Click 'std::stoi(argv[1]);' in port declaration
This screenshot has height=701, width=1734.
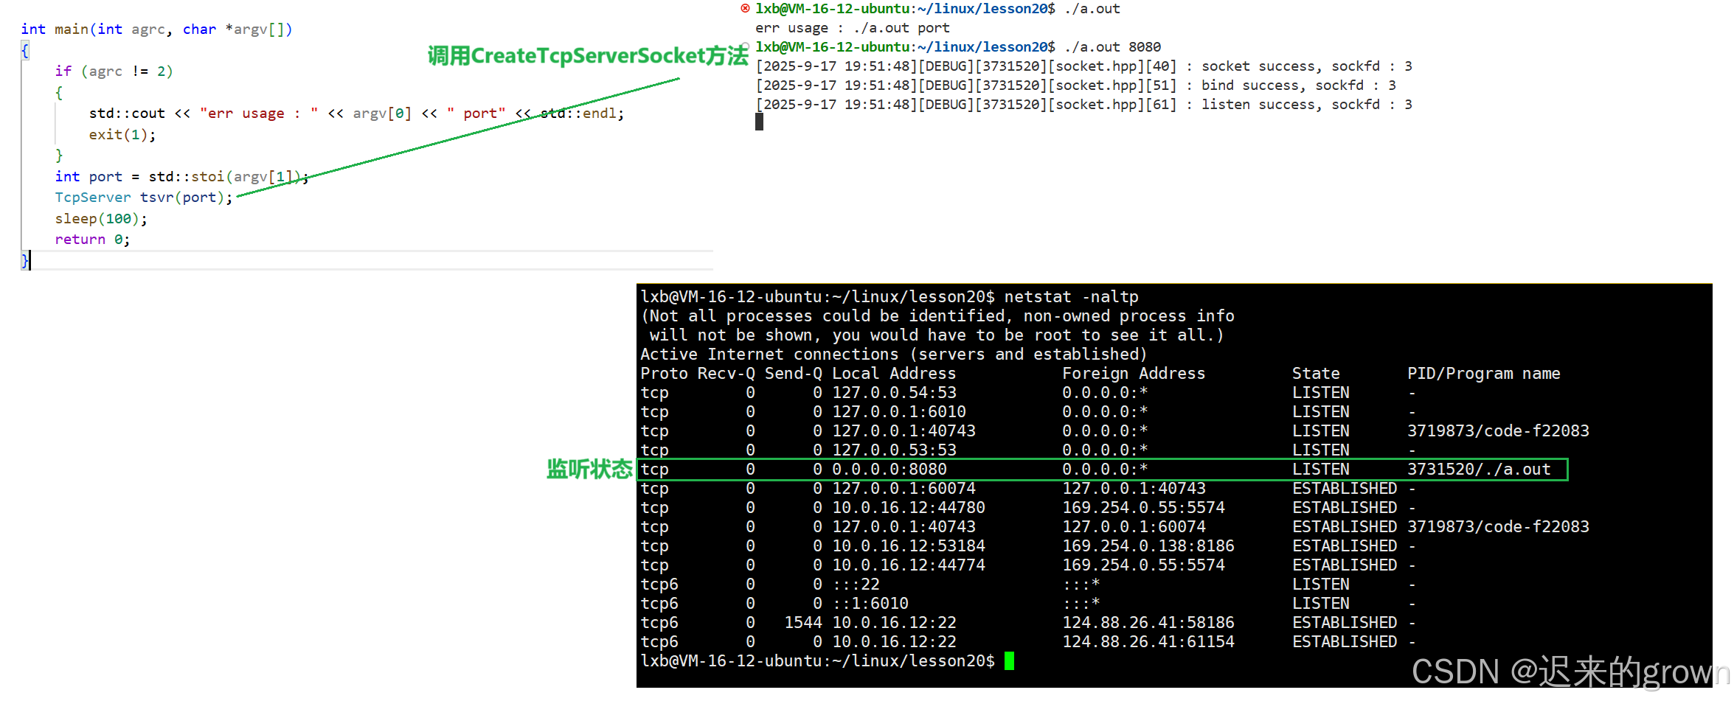click(229, 177)
